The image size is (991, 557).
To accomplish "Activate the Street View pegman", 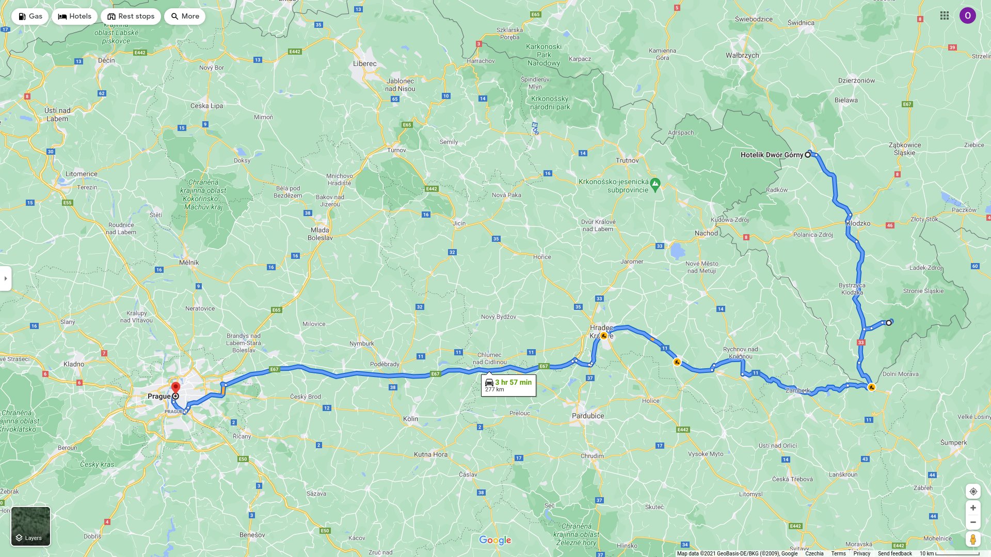I will tap(973, 539).
